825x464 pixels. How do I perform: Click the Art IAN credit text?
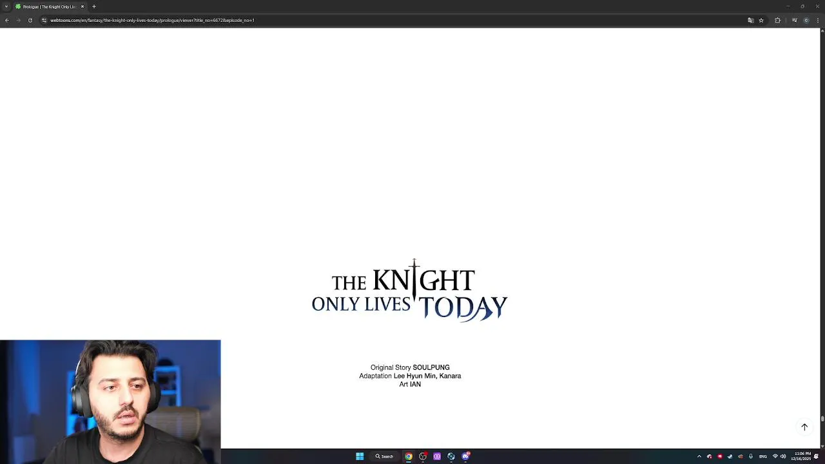[x=410, y=384]
